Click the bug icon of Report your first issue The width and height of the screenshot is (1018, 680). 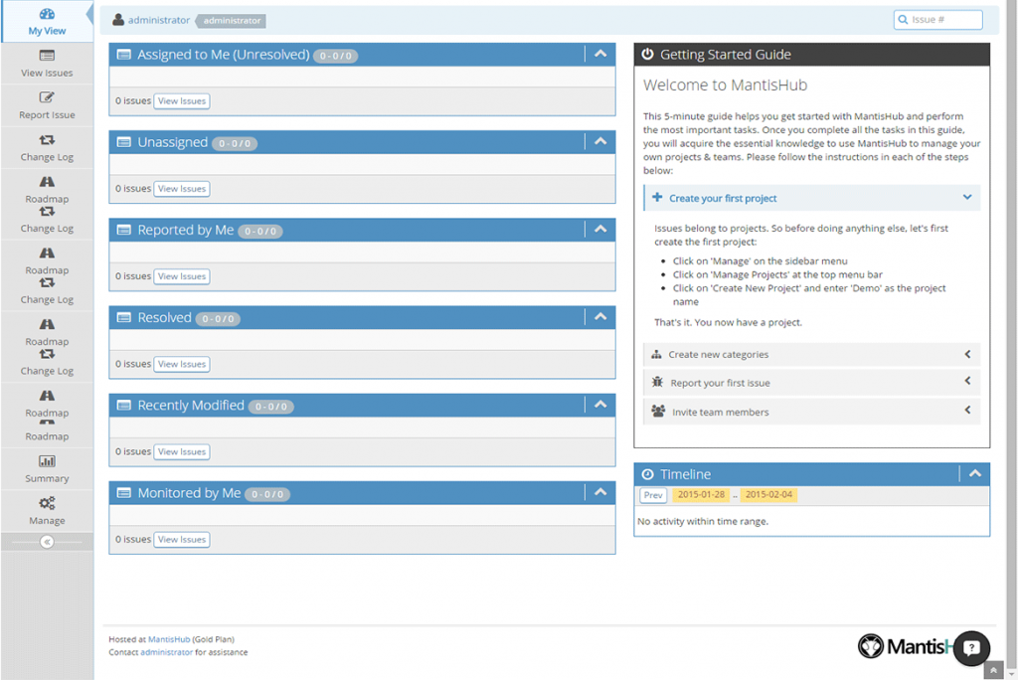(x=657, y=382)
